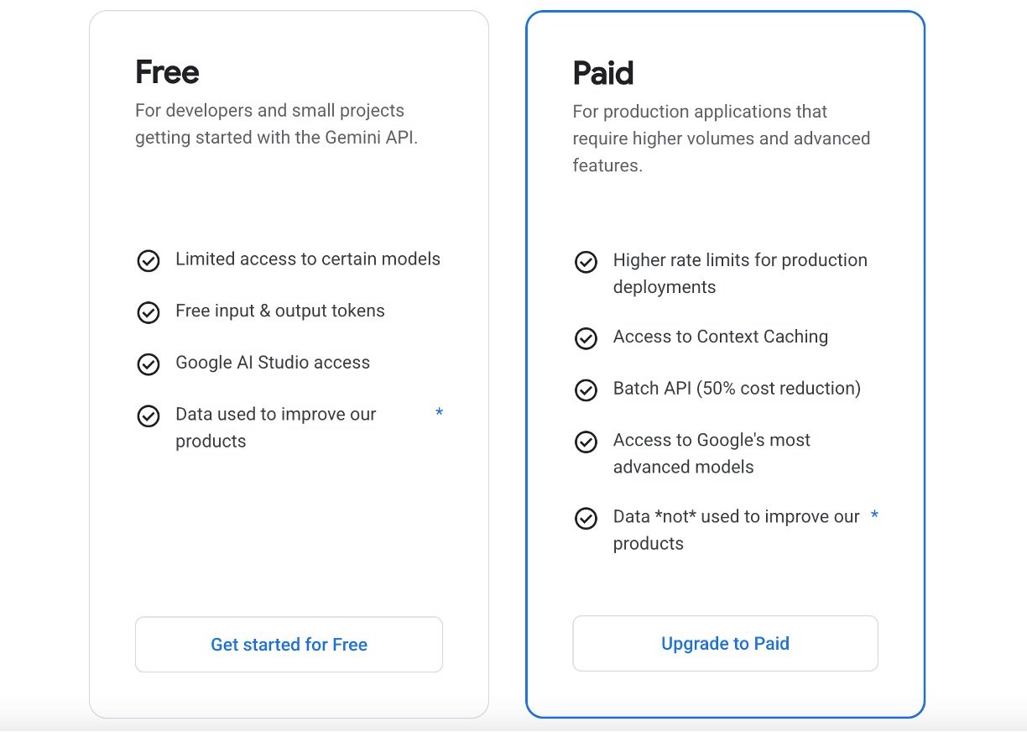Viewport: 1027px width, 732px height.
Task: Click checkmark icon next to Batch API feature
Action: 586,390
